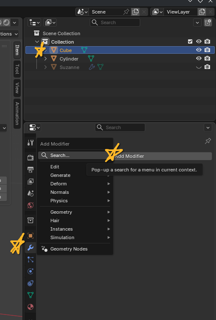The width and height of the screenshot is (216, 320).
Task: Create a new scene copy
Action: tap(136, 12)
